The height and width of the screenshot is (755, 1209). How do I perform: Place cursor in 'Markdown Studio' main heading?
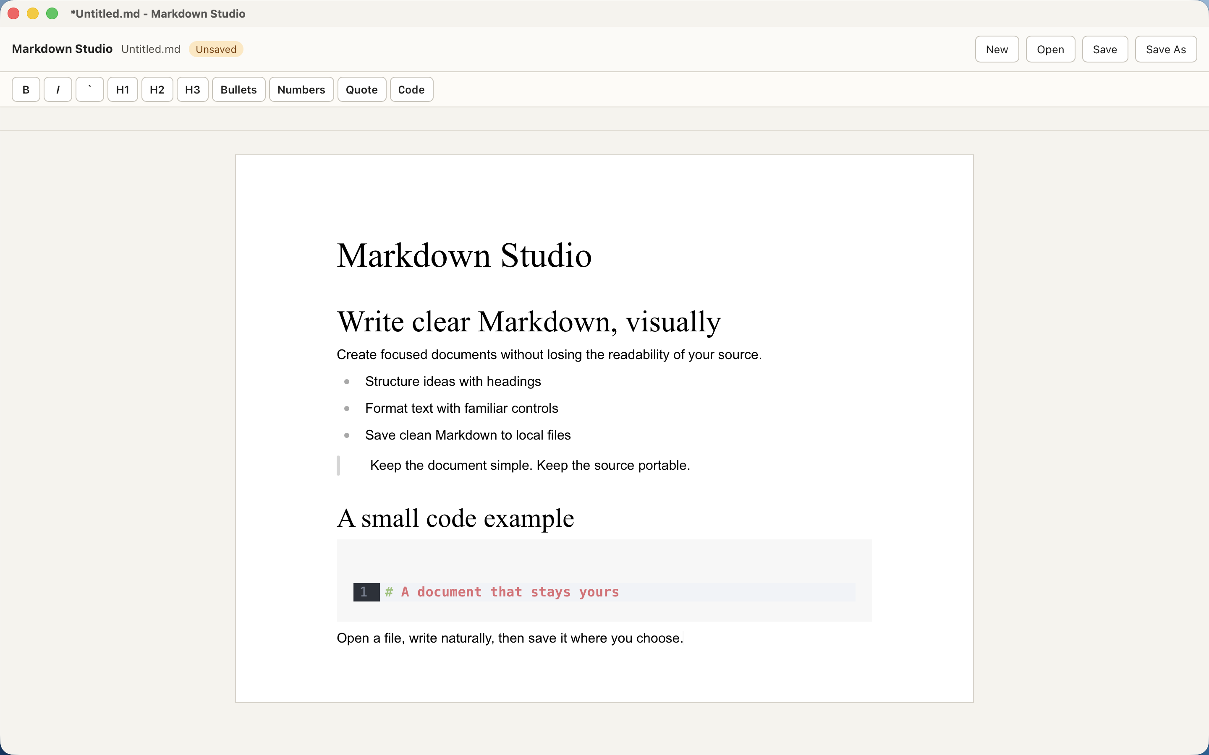[464, 256]
